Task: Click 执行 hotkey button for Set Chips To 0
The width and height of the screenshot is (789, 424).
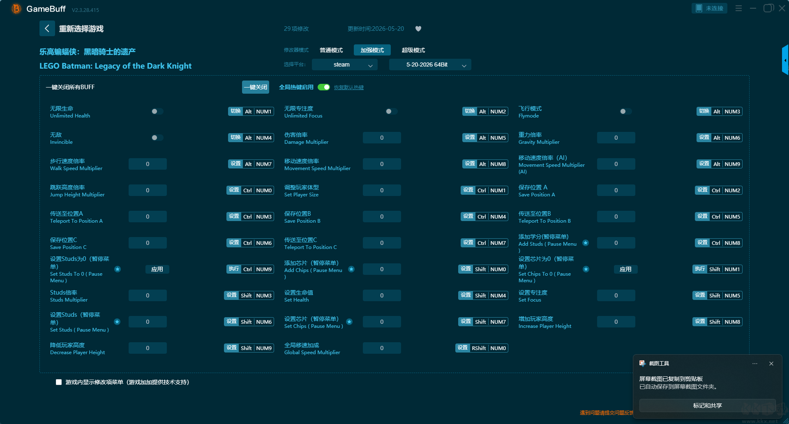Action: [x=700, y=269]
